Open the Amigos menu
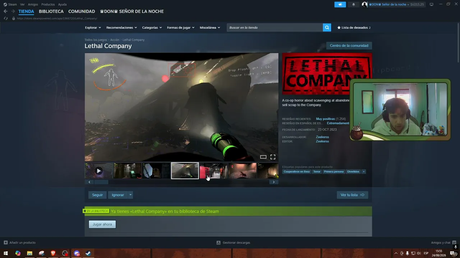 pyautogui.click(x=33, y=4)
